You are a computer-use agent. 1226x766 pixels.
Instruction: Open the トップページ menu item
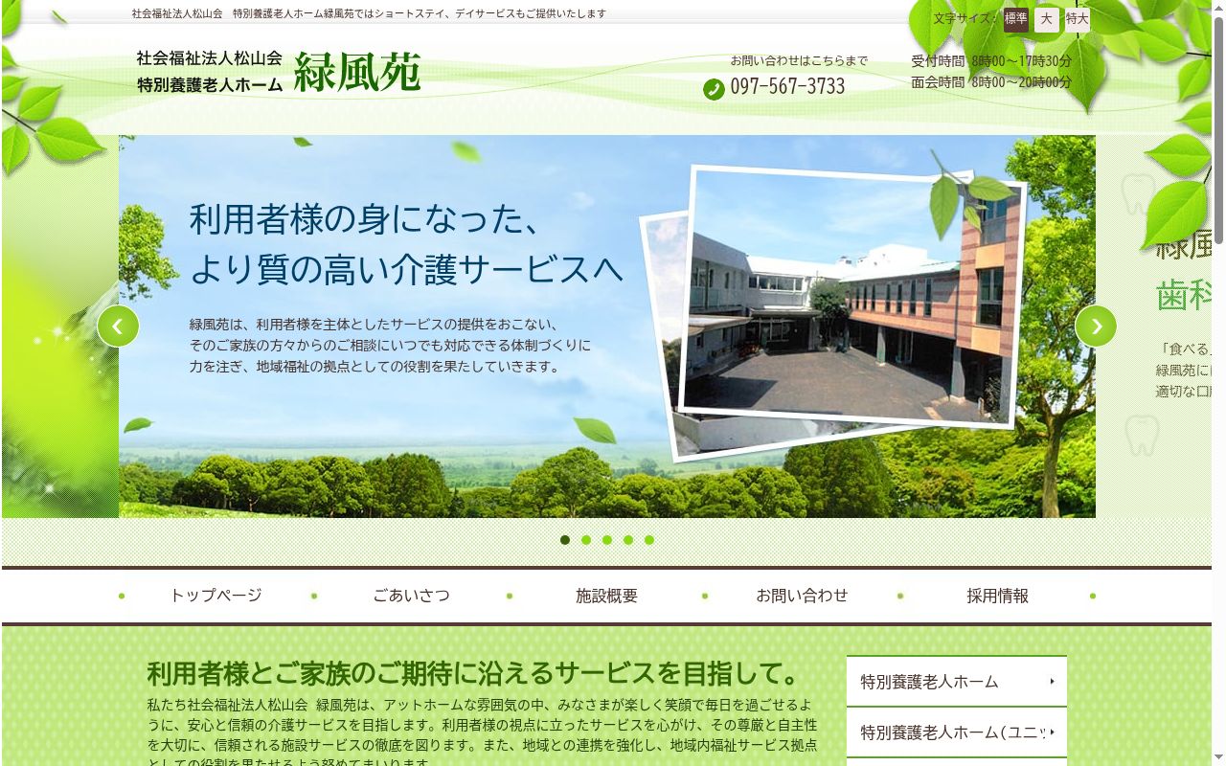(x=216, y=596)
